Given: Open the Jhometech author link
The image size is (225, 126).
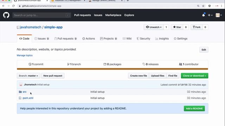Looking at the screenshot, I should click(30, 85).
